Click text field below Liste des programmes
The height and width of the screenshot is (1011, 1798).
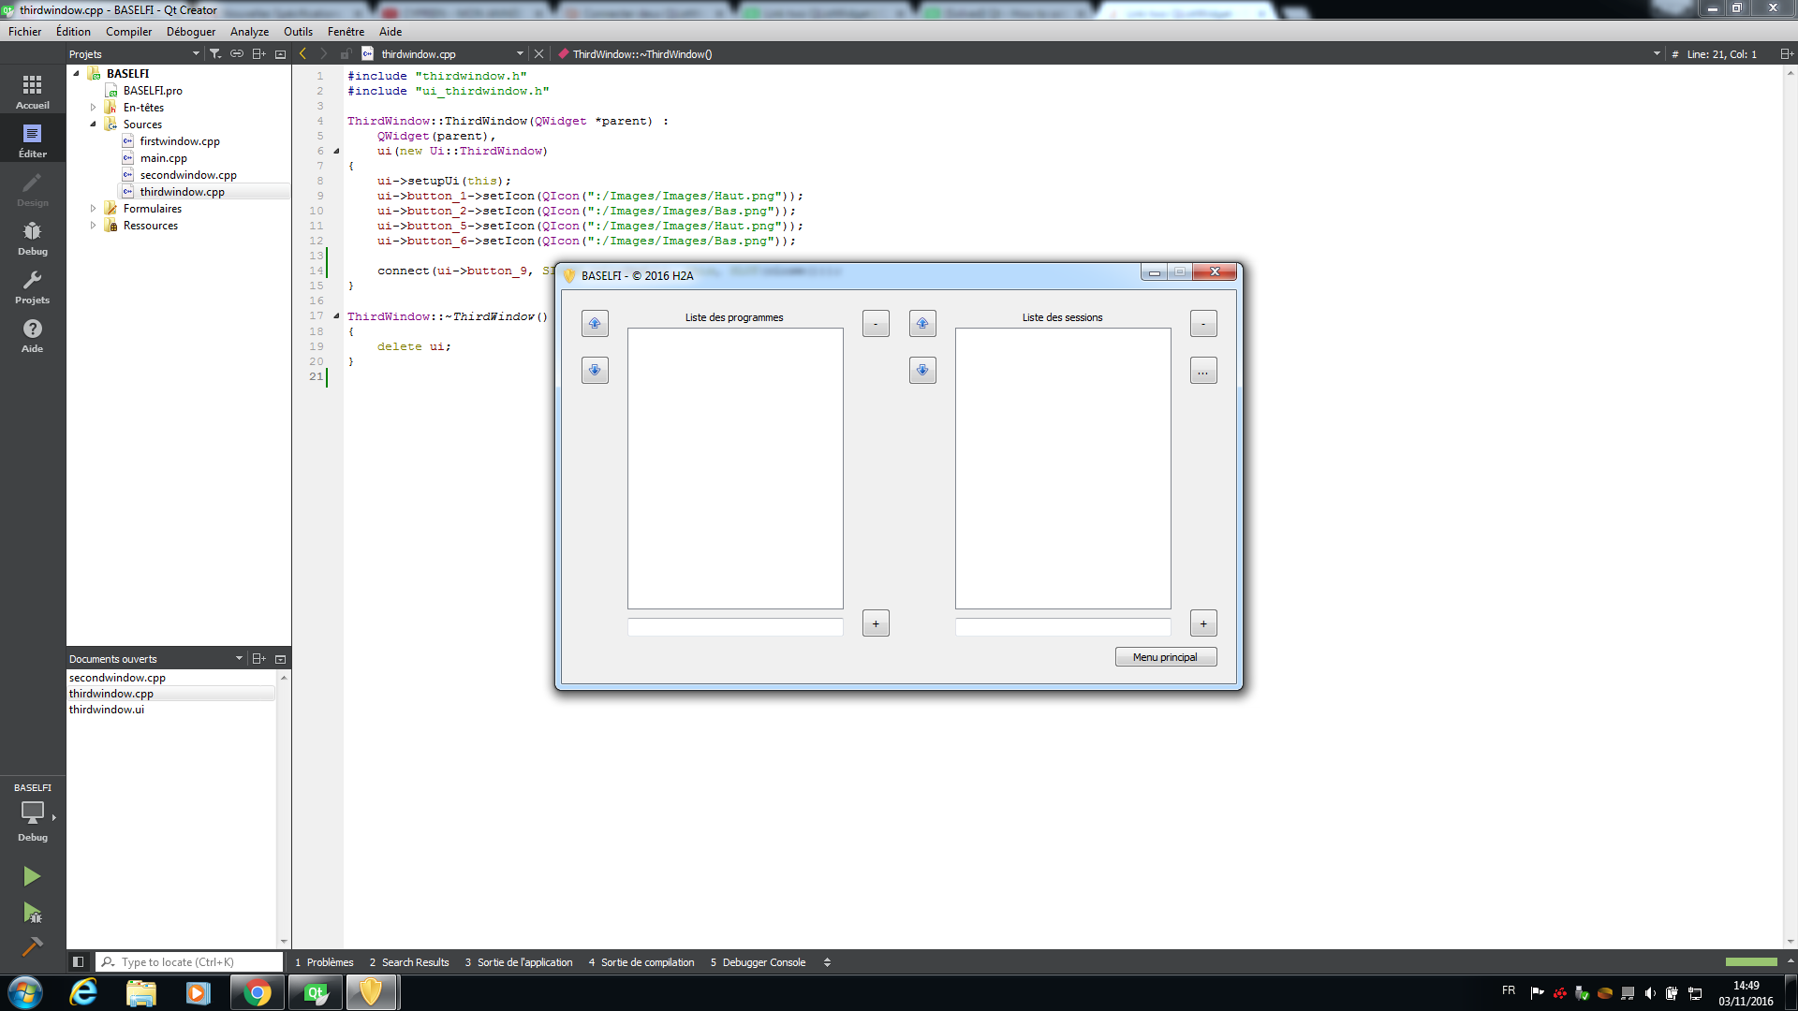click(x=735, y=627)
